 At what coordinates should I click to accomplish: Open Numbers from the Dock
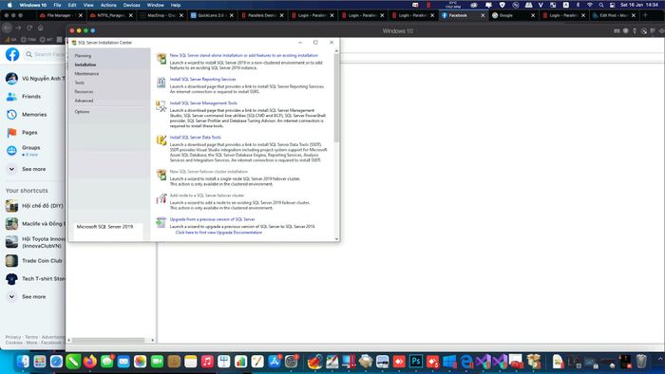(x=240, y=362)
